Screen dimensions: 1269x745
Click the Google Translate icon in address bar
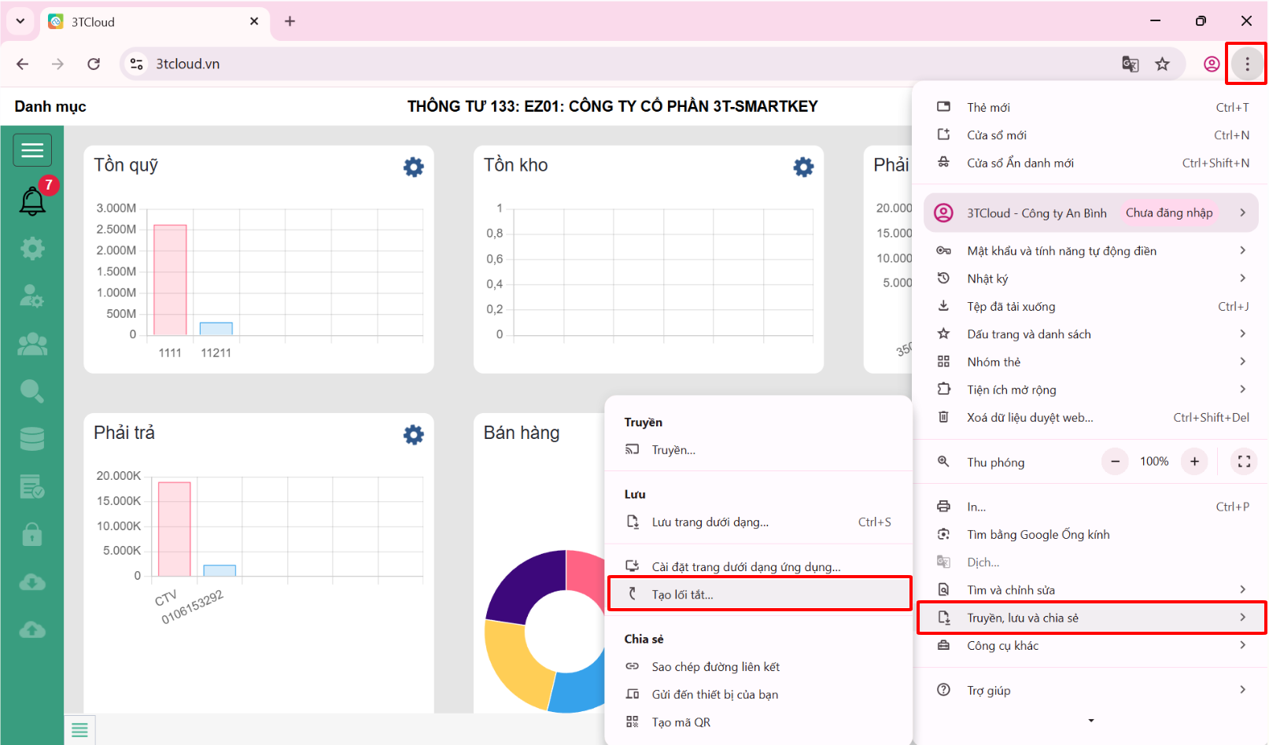click(x=1130, y=65)
